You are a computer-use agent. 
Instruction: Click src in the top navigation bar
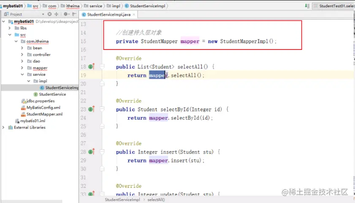click(x=35, y=6)
